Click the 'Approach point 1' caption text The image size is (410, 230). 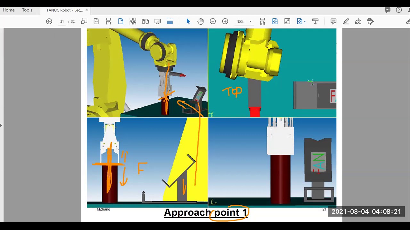click(206, 212)
